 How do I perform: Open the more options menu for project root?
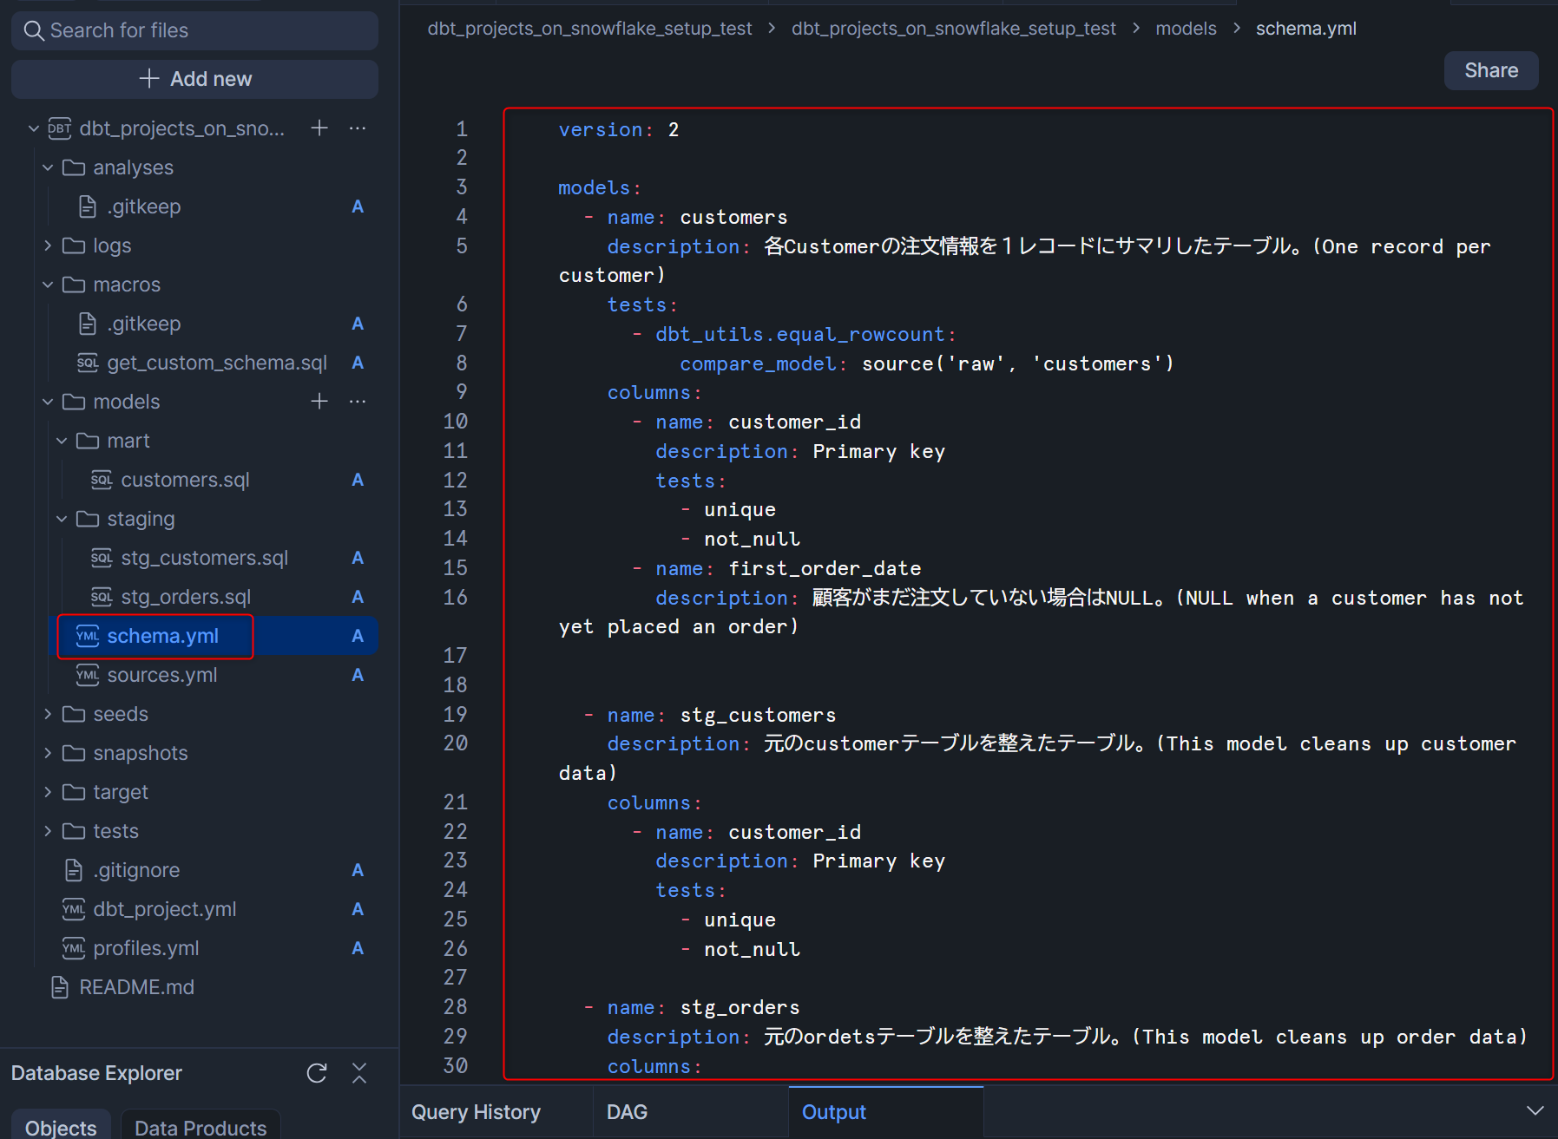click(x=358, y=128)
